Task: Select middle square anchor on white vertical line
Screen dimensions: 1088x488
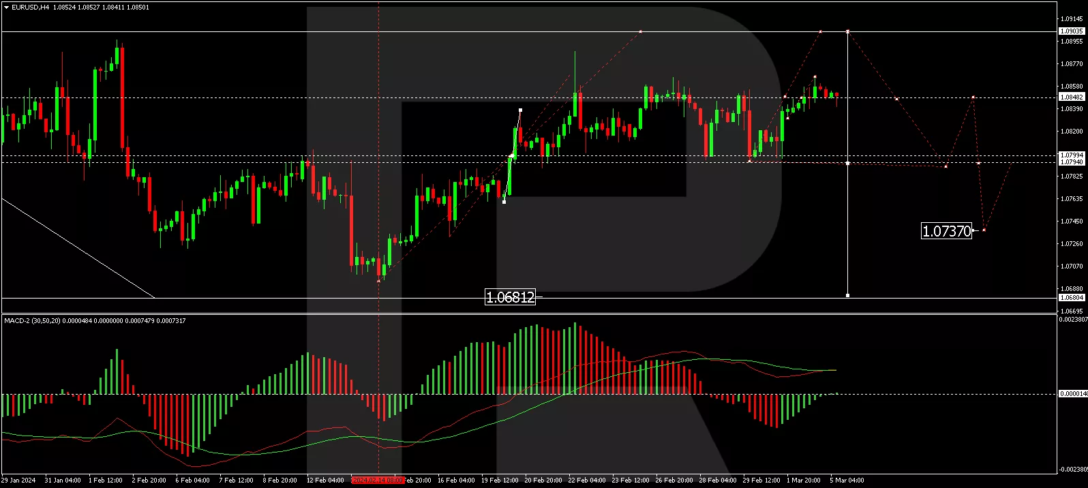Action: click(x=847, y=164)
